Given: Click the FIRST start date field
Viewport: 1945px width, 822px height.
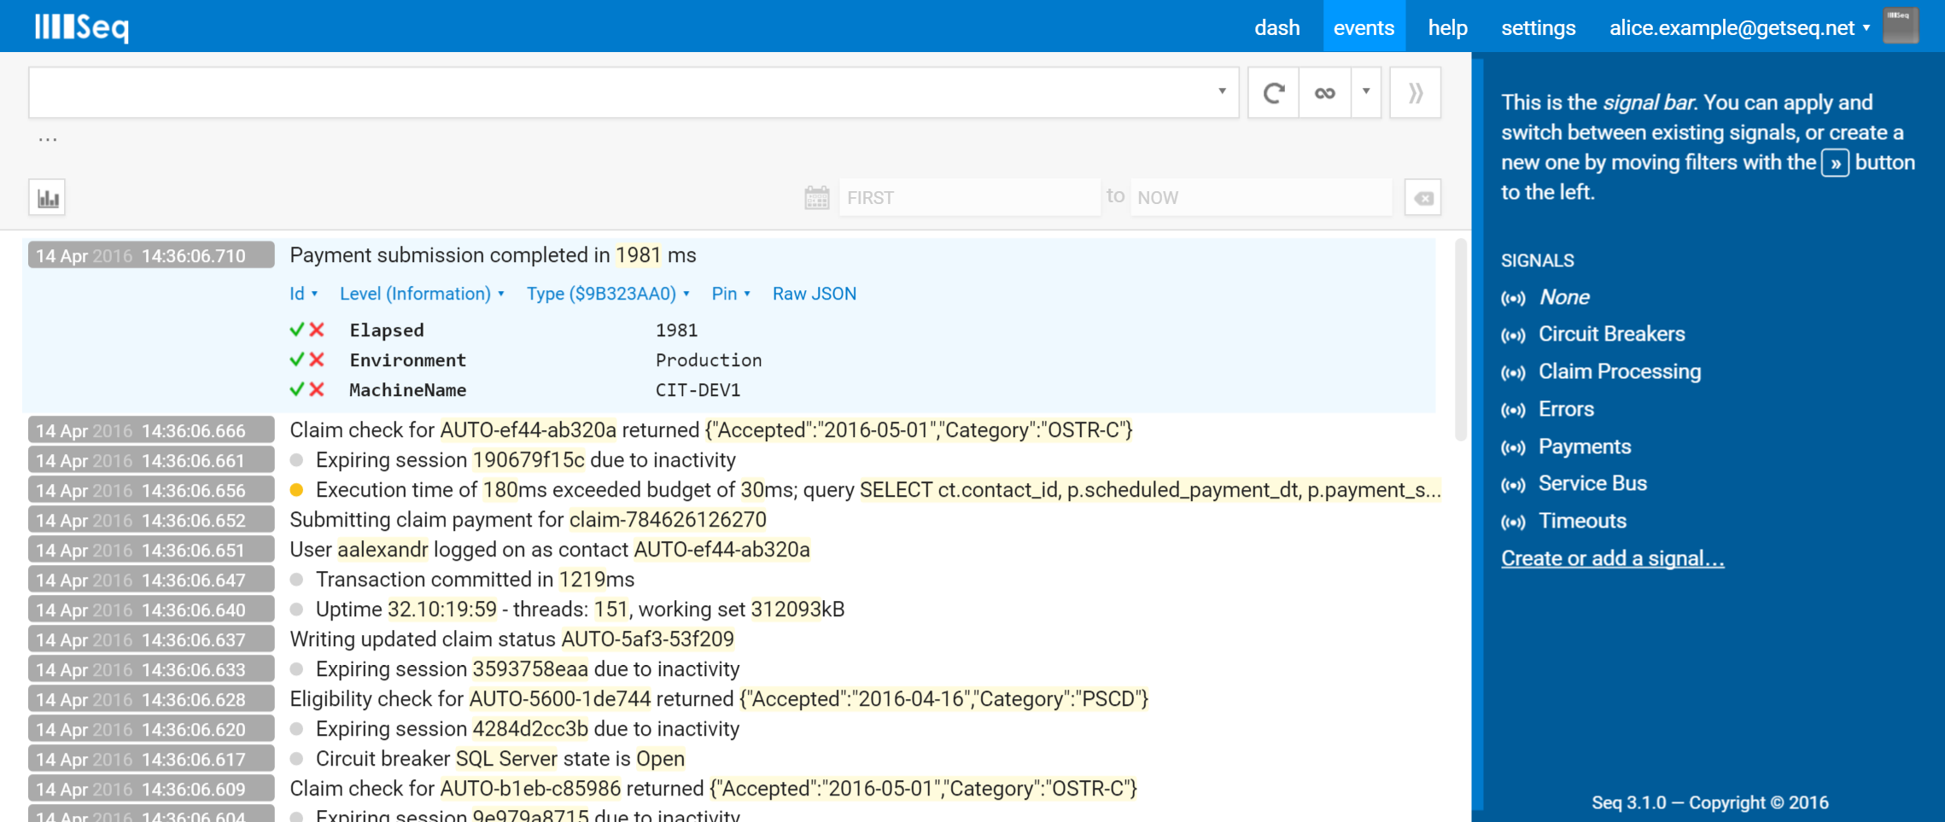Looking at the screenshot, I should (x=969, y=198).
